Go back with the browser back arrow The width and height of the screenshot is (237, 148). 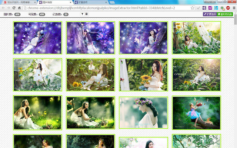[3, 8]
